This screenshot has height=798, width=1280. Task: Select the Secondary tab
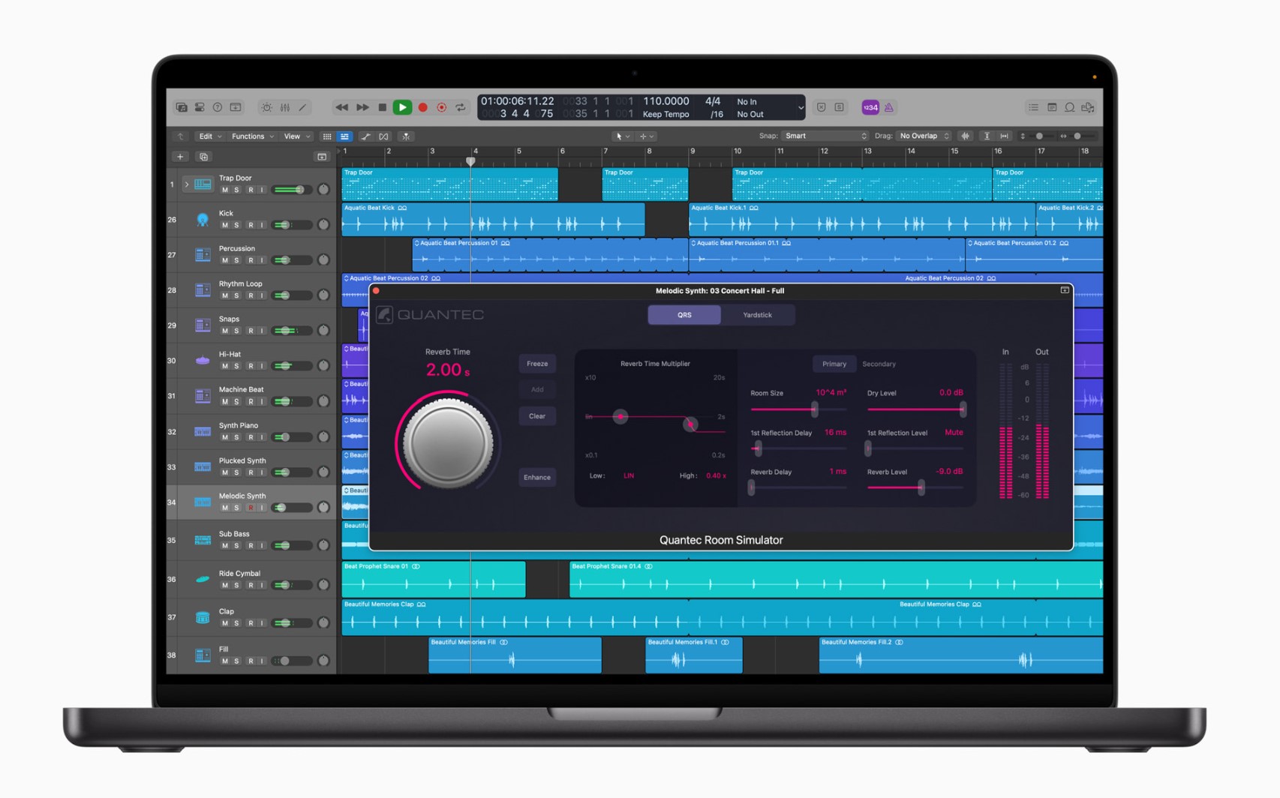[879, 364]
